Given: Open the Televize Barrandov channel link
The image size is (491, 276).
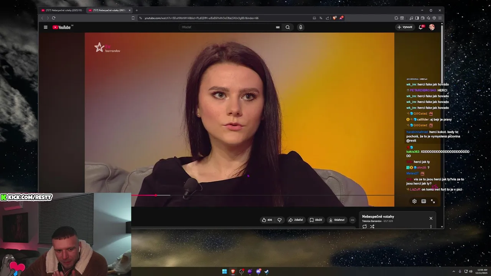Looking at the screenshot, I should click(372, 221).
